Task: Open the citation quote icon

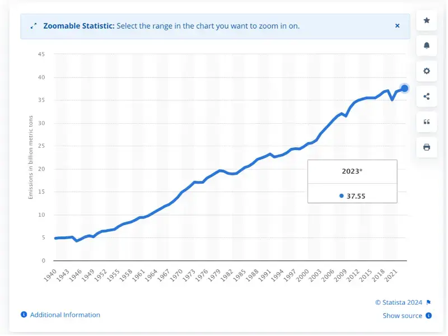Action: [428, 122]
